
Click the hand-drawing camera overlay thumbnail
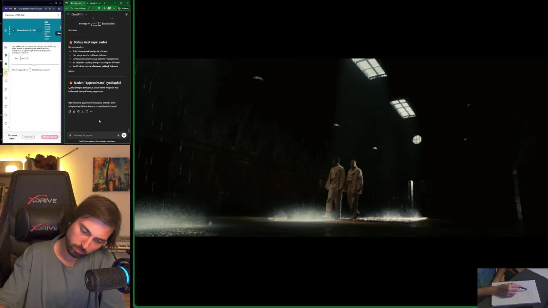point(512,287)
